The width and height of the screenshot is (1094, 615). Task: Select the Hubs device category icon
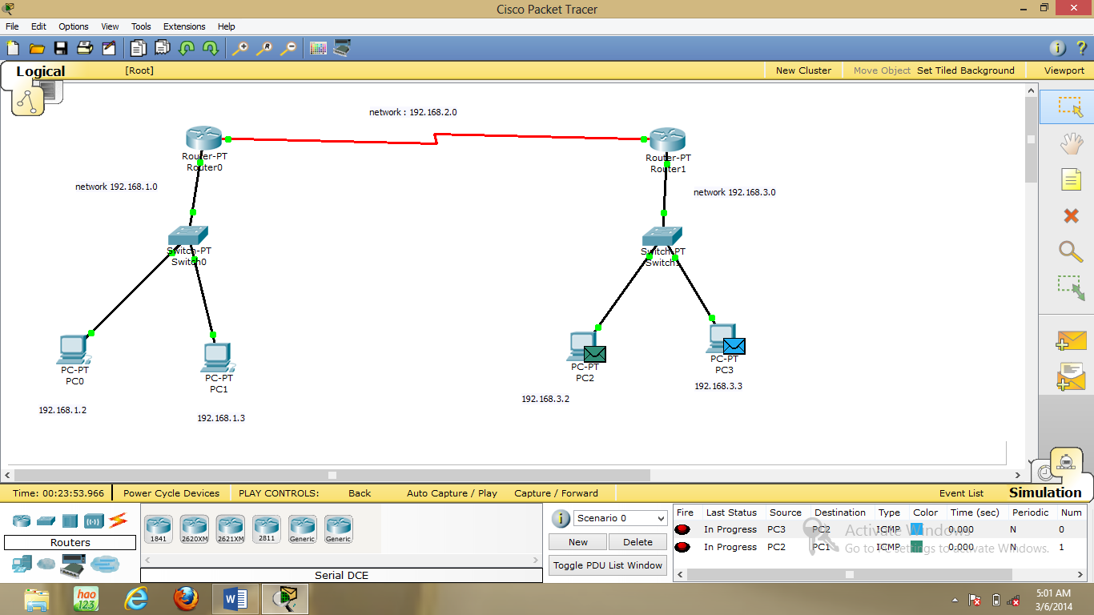point(70,521)
